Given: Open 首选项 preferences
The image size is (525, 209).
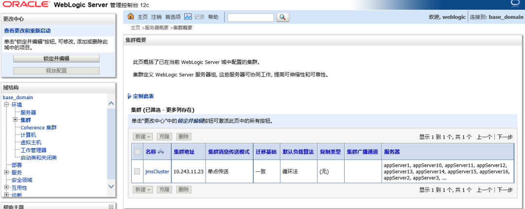Looking at the screenshot, I should pos(173,17).
